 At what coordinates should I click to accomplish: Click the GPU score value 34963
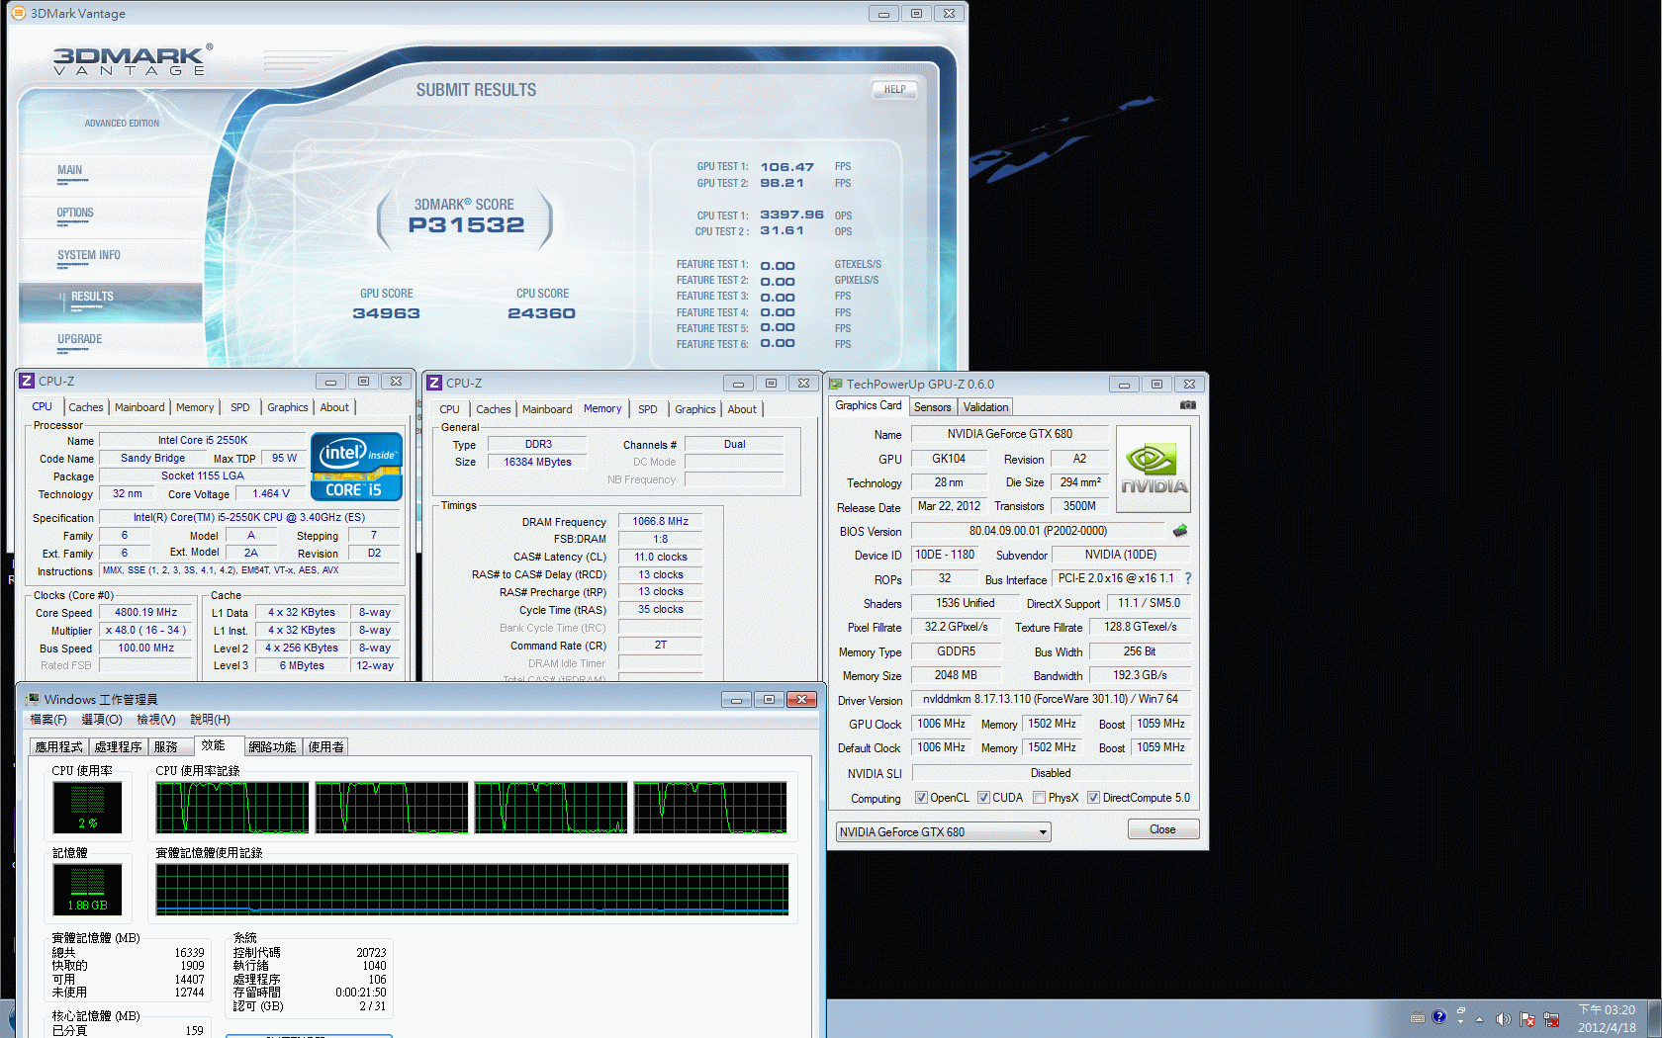[x=386, y=313]
